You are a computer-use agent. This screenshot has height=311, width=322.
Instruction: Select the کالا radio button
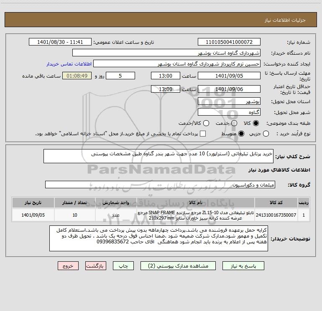click(x=256, y=123)
